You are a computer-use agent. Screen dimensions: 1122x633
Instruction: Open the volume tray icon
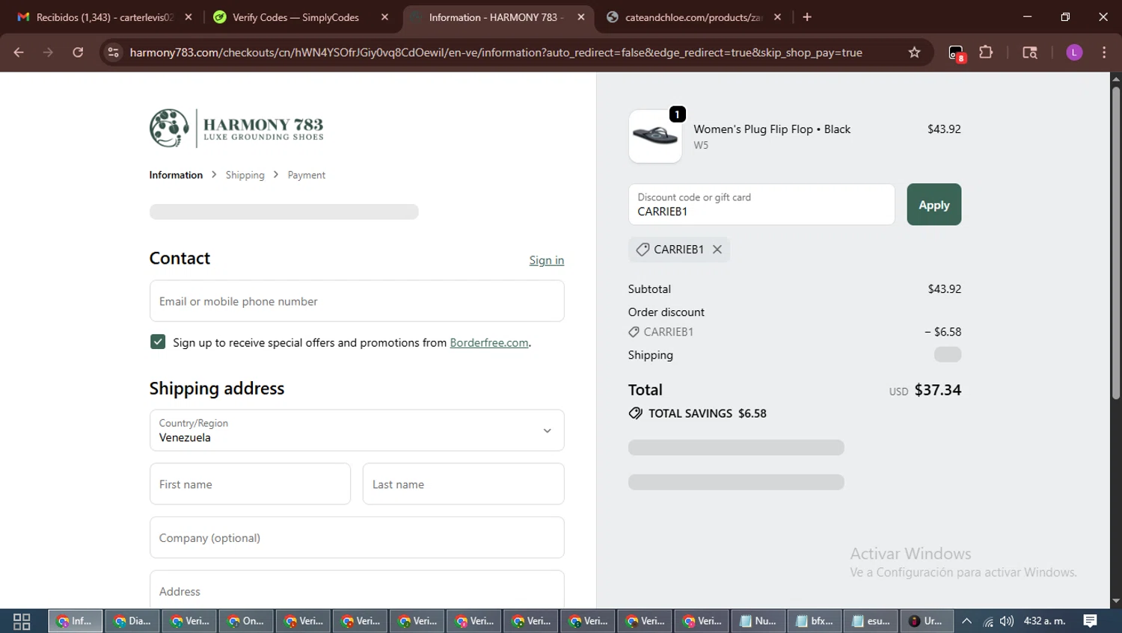point(1007,621)
